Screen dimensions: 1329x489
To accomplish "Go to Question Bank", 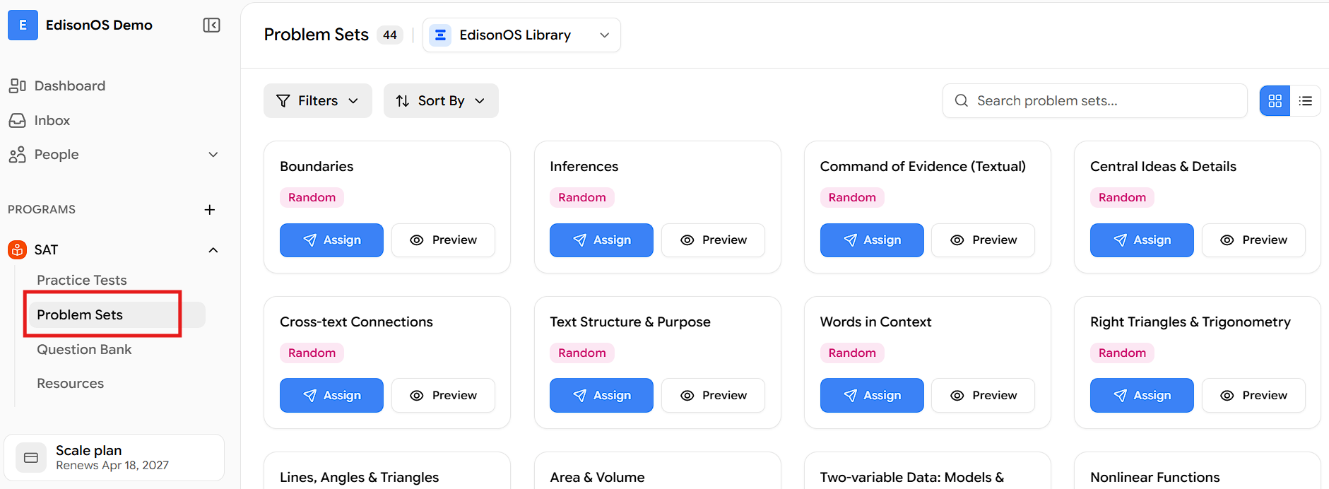I will click(84, 350).
